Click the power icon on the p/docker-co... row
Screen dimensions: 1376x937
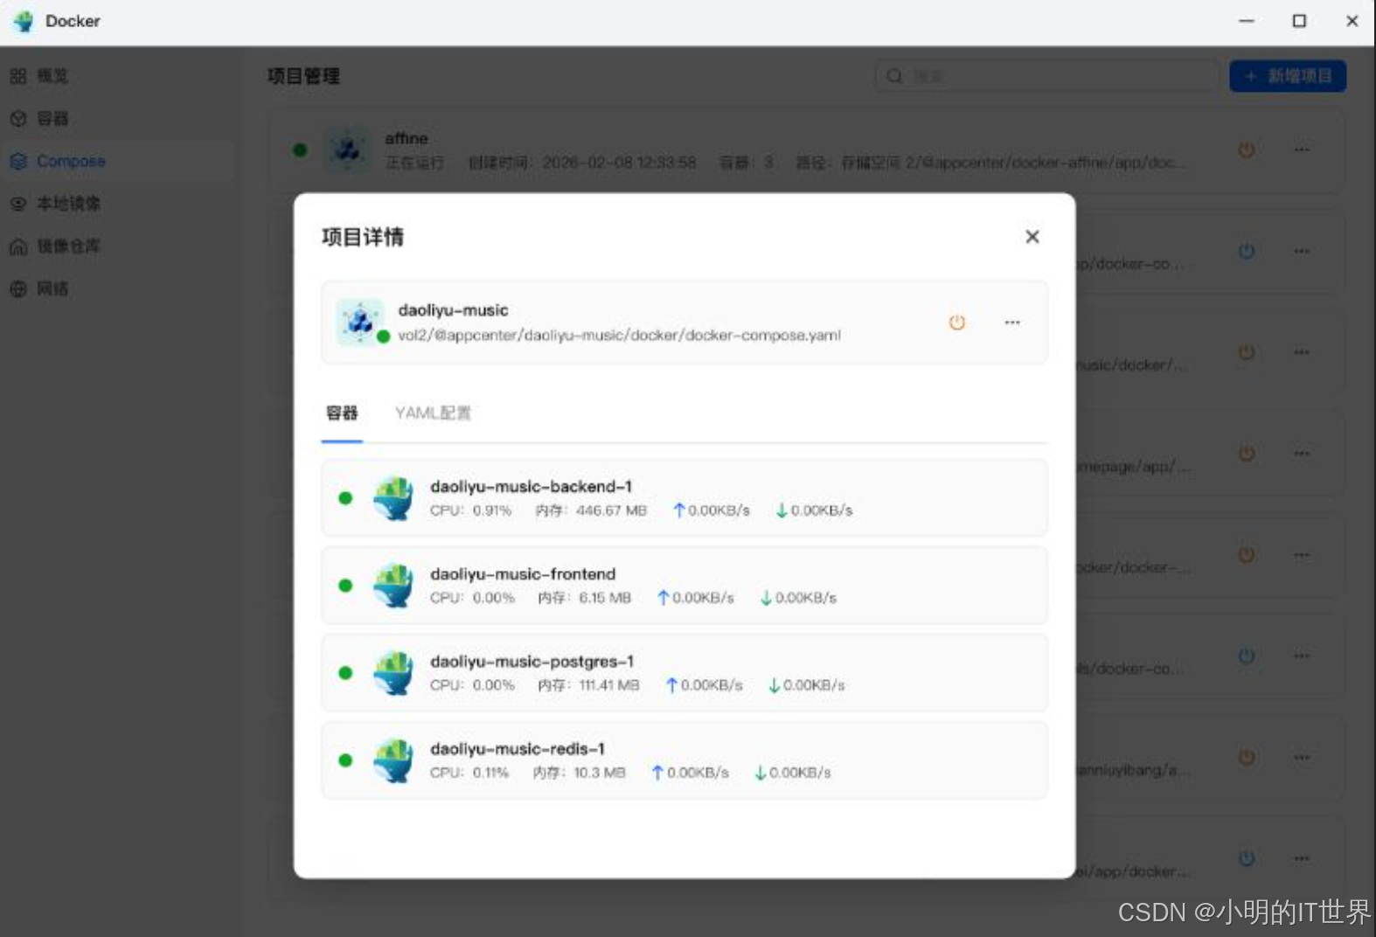[1247, 251]
